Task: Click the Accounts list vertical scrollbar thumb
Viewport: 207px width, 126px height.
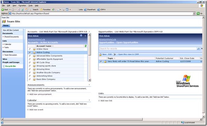Action: coord(89,46)
